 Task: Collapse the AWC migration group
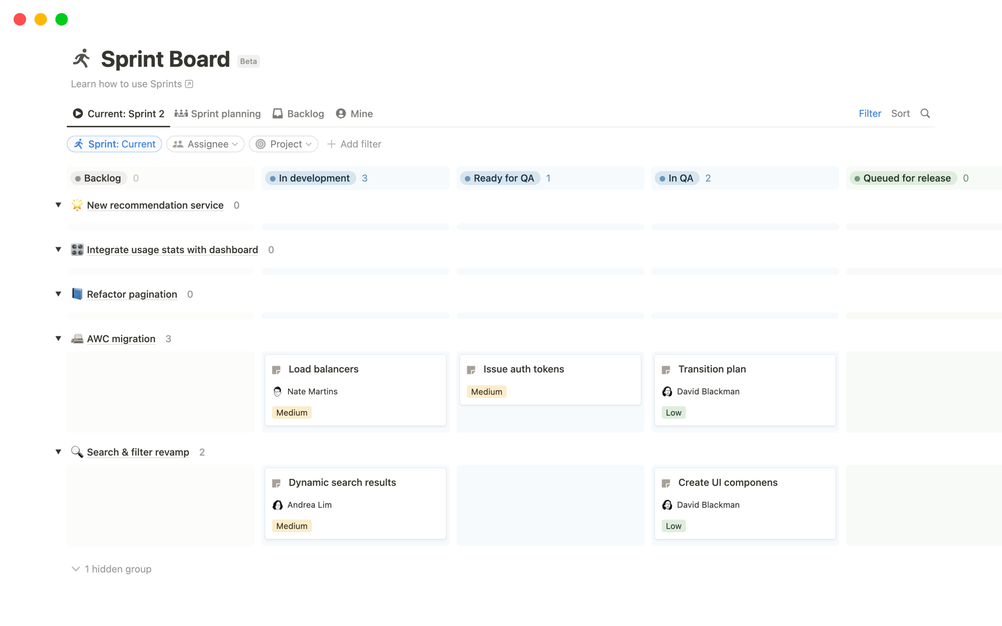point(58,338)
